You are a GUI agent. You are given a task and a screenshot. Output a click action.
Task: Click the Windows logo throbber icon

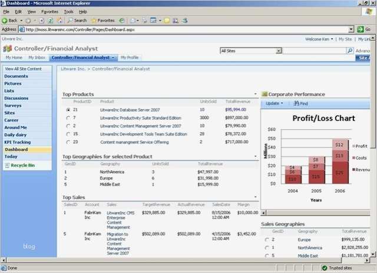click(369, 12)
